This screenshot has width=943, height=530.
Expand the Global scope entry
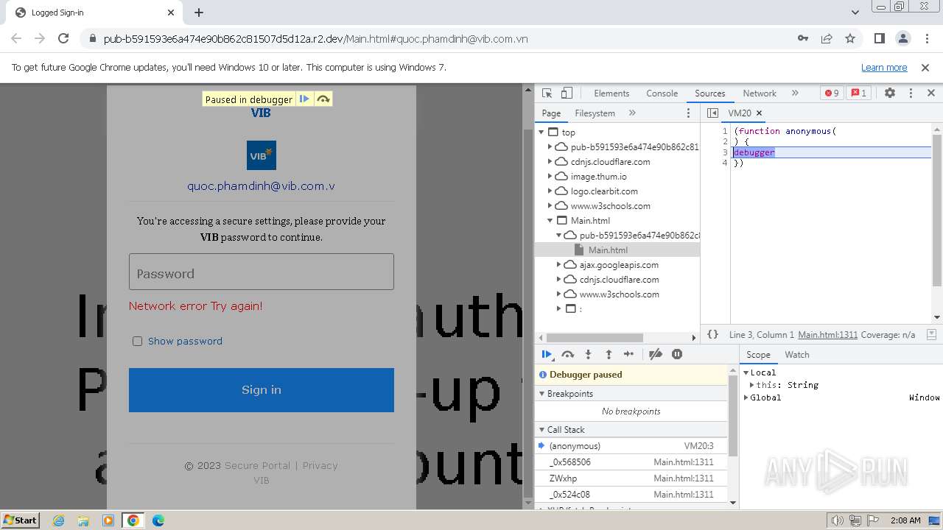pos(746,397)
